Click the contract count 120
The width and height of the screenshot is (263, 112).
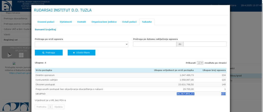pyautogui.click(x=224, y=80)
